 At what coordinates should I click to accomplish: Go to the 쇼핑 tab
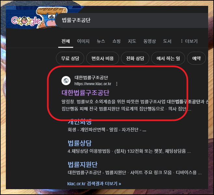pyautogui.click(x=116, y=41)
